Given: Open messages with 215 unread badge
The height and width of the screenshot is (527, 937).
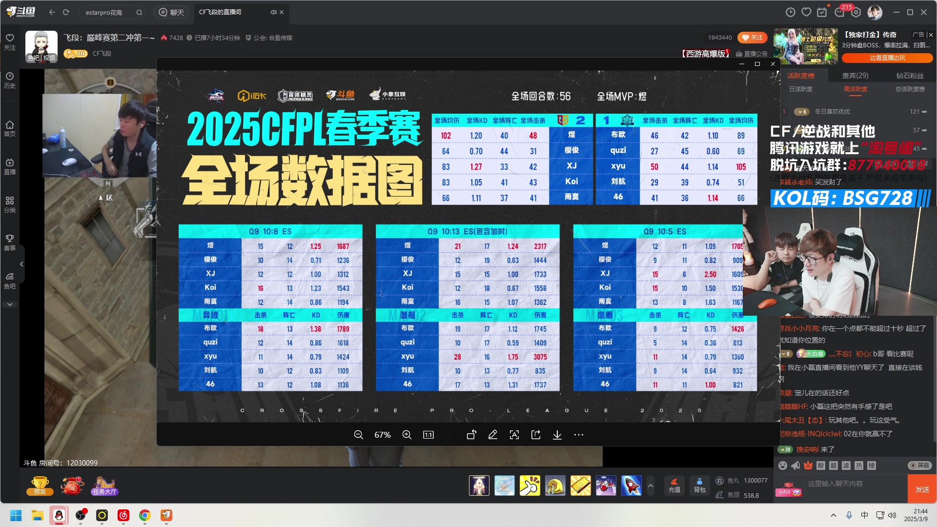Looking at the screenshot, I should (x=840, y=12).
